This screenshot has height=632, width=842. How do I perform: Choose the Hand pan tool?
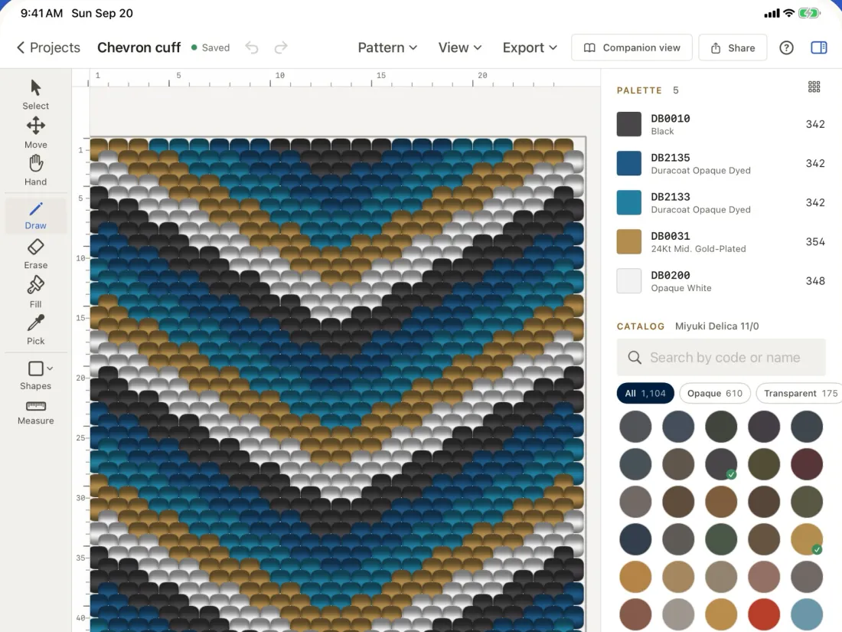[35, 170]
